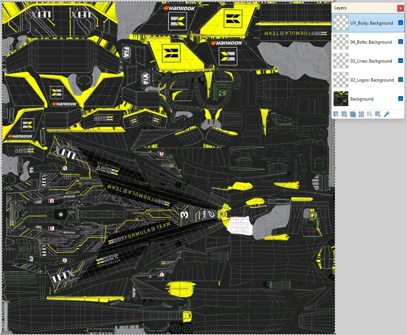
Task: Click the greyed-out move layer up icon
Action: tap(369, 114)
